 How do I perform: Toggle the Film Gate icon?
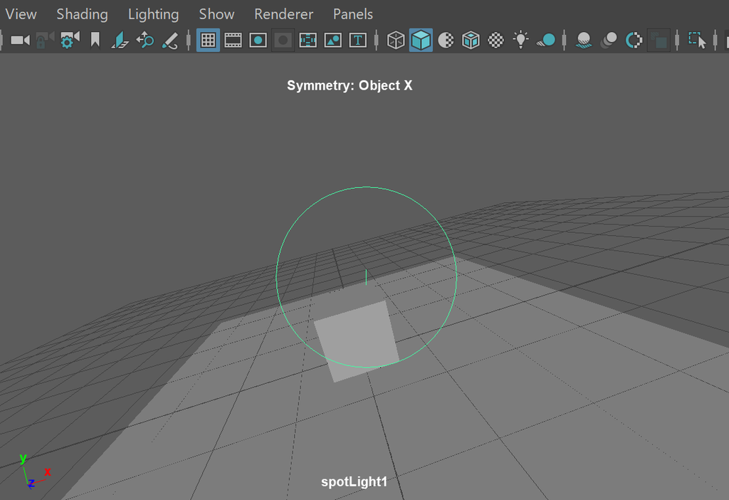[233, 41]
